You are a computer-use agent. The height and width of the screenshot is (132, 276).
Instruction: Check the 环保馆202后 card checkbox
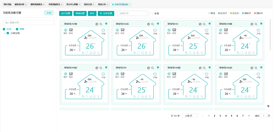point(114,24)
